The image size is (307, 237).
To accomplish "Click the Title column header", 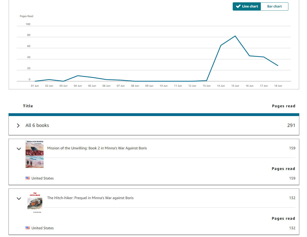I will click(28, 106).
